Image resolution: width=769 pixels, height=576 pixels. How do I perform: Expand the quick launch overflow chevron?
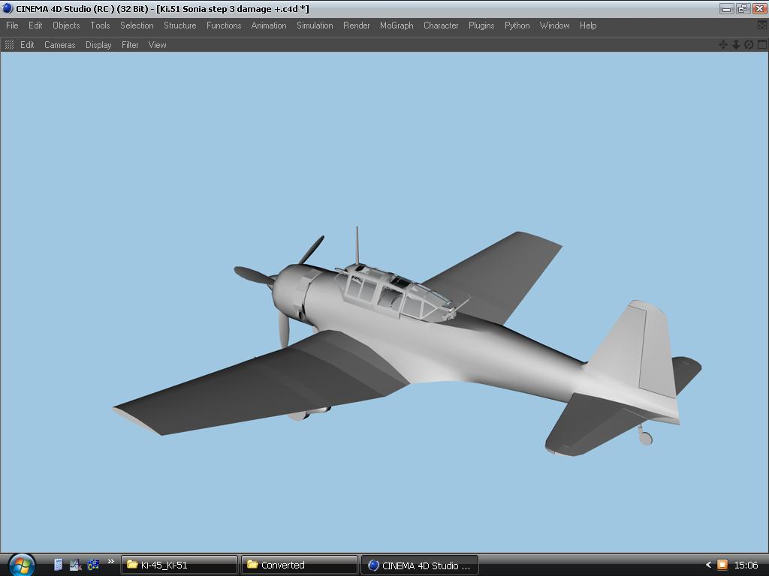(111, 562)
